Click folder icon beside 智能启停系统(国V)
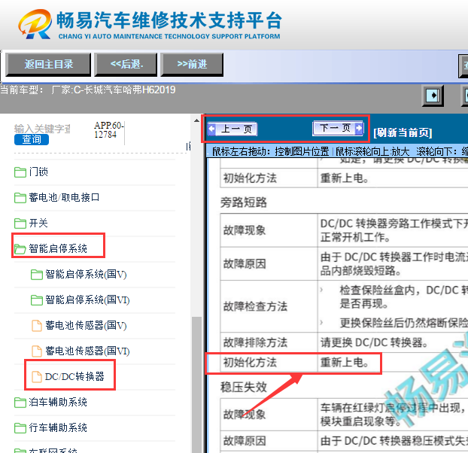The image size is (468, 453). coord(36,275)
